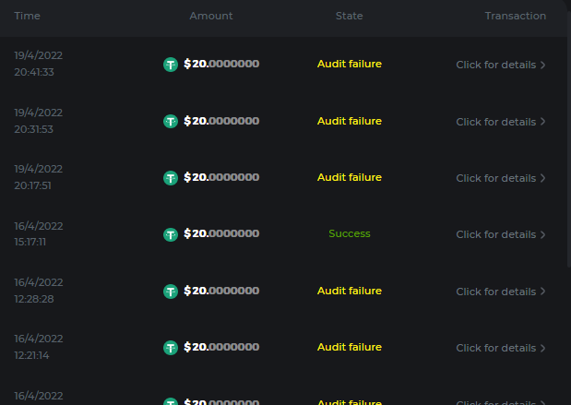Click the State column header
The height and width of the screenshot is (405, 571).
(x=349, y=16)
